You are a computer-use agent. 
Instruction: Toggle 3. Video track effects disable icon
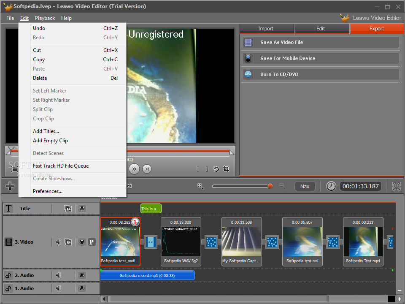click(68, 242)
